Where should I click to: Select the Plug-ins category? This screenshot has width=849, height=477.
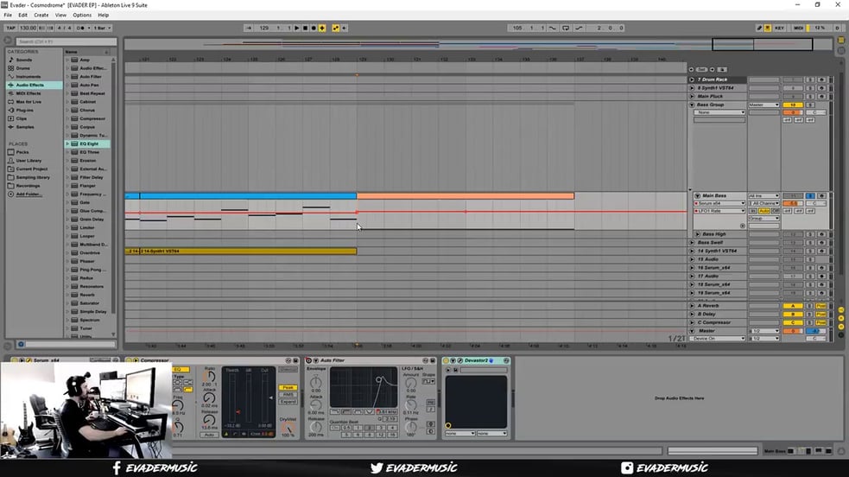pos(24,110)
